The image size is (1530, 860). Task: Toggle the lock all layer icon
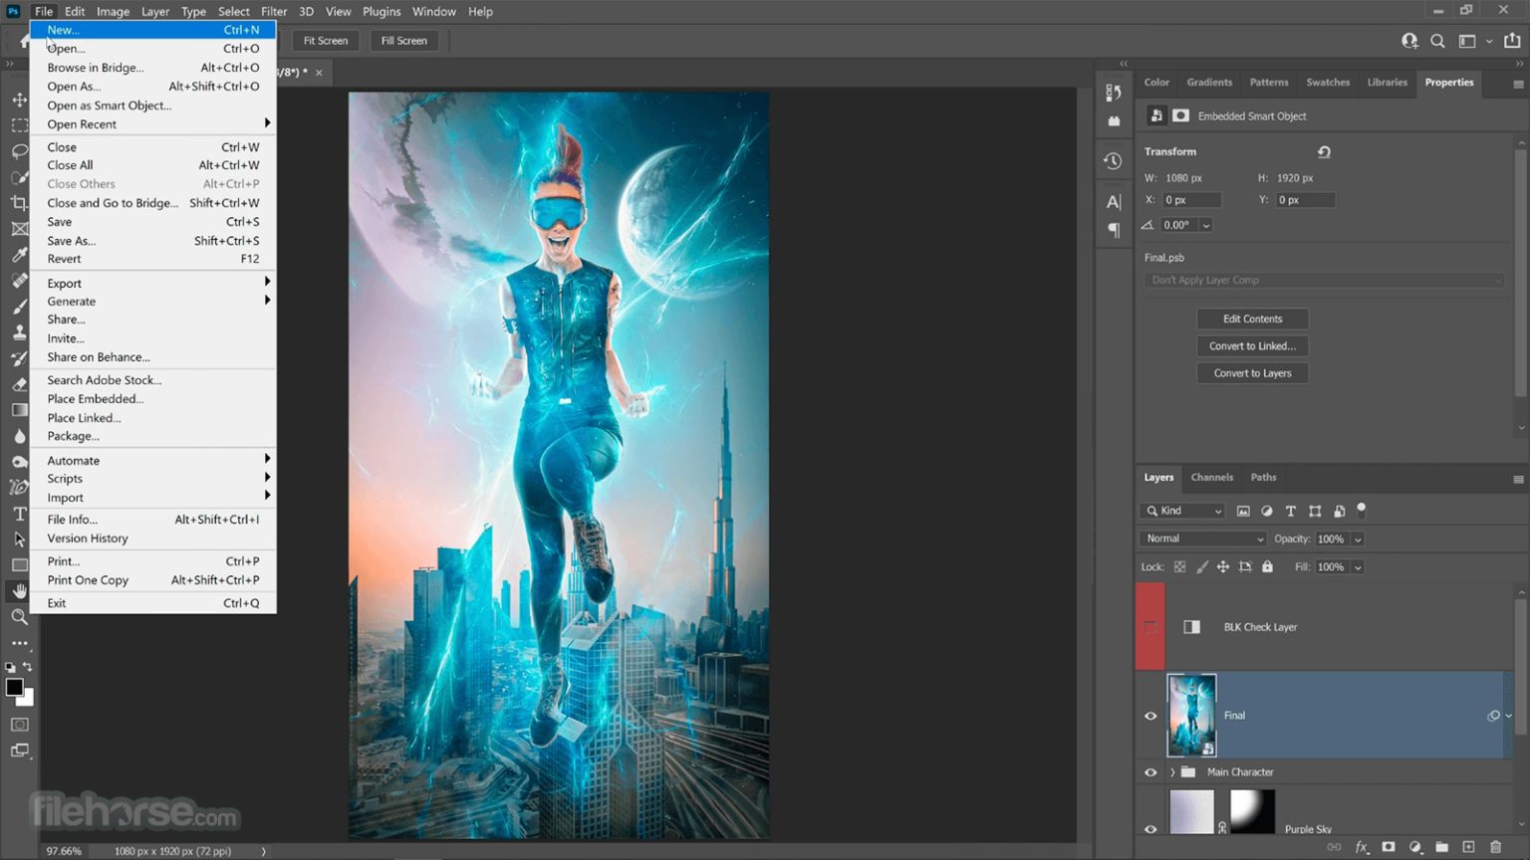click(x=1267, y=566)
